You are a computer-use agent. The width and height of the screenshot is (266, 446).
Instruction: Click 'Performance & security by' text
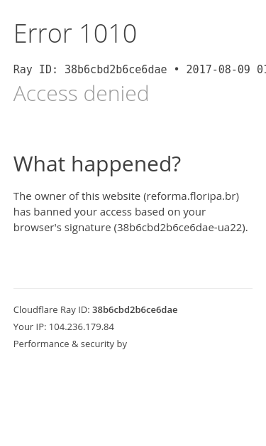(x=70, y=344)
